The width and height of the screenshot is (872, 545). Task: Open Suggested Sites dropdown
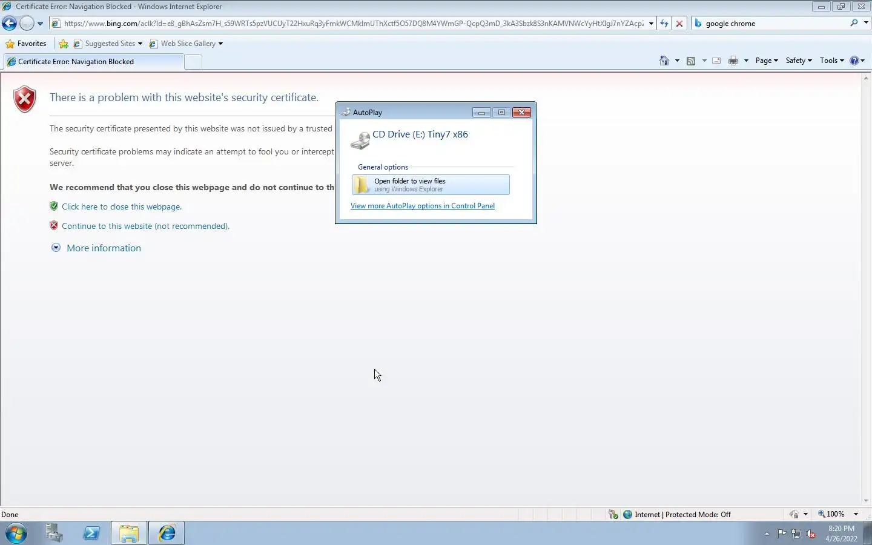pos(108,44)
